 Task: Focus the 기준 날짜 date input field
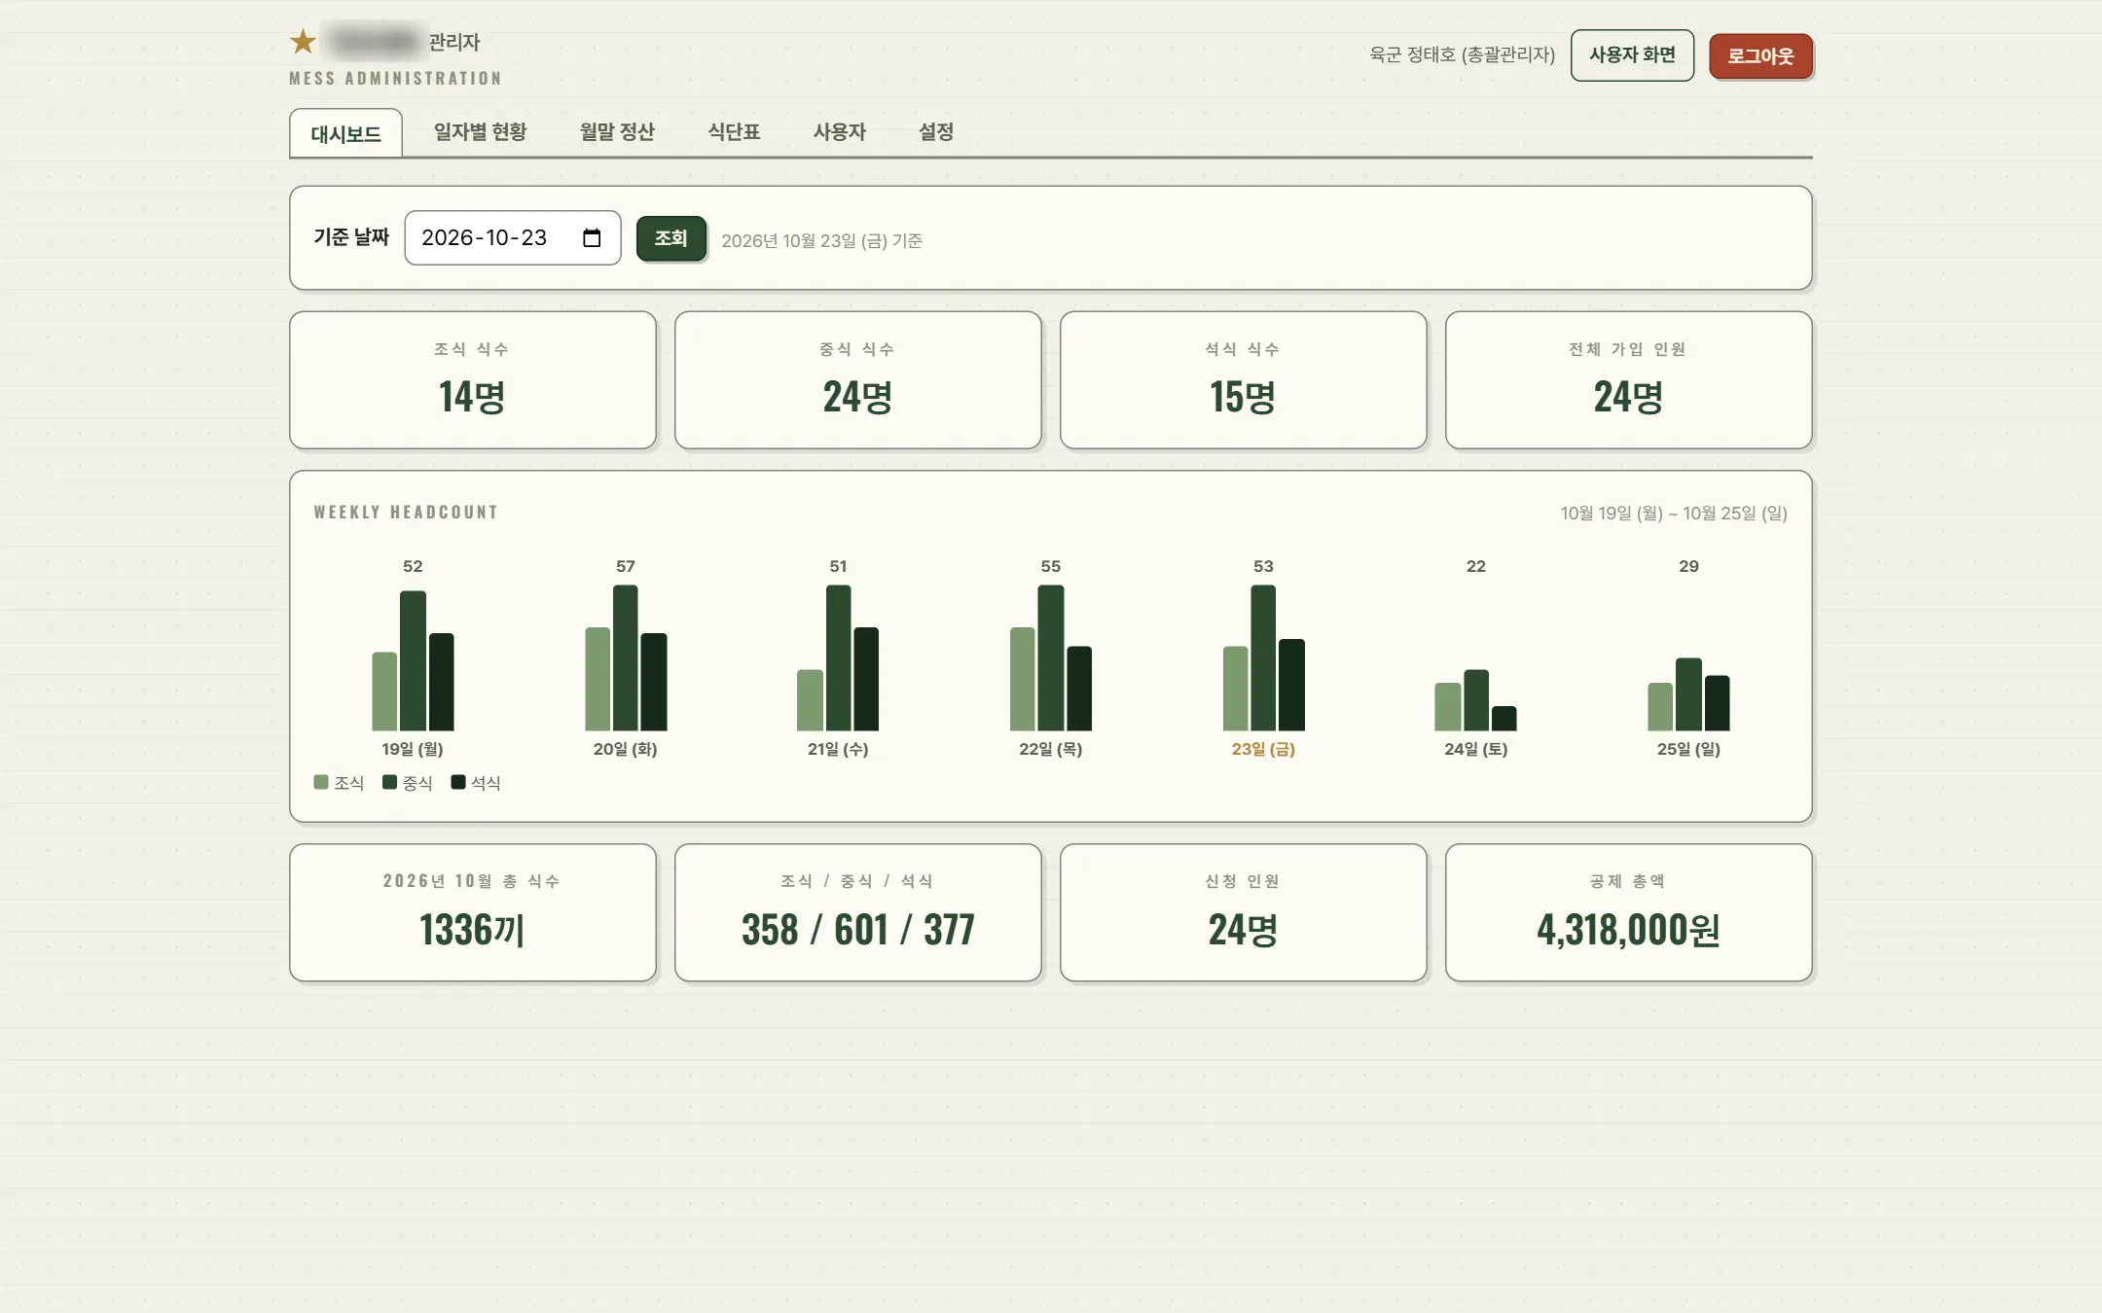(513, 238)
